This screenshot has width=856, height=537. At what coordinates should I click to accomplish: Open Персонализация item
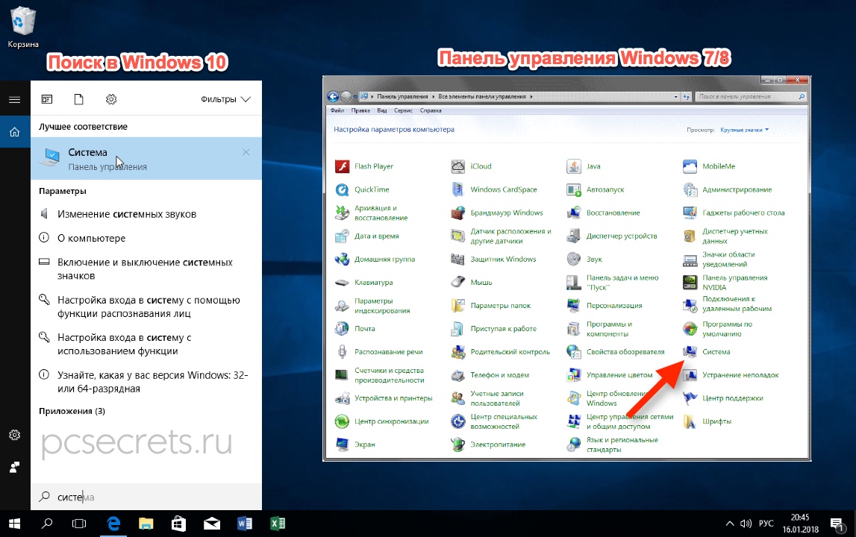point(604,305)
